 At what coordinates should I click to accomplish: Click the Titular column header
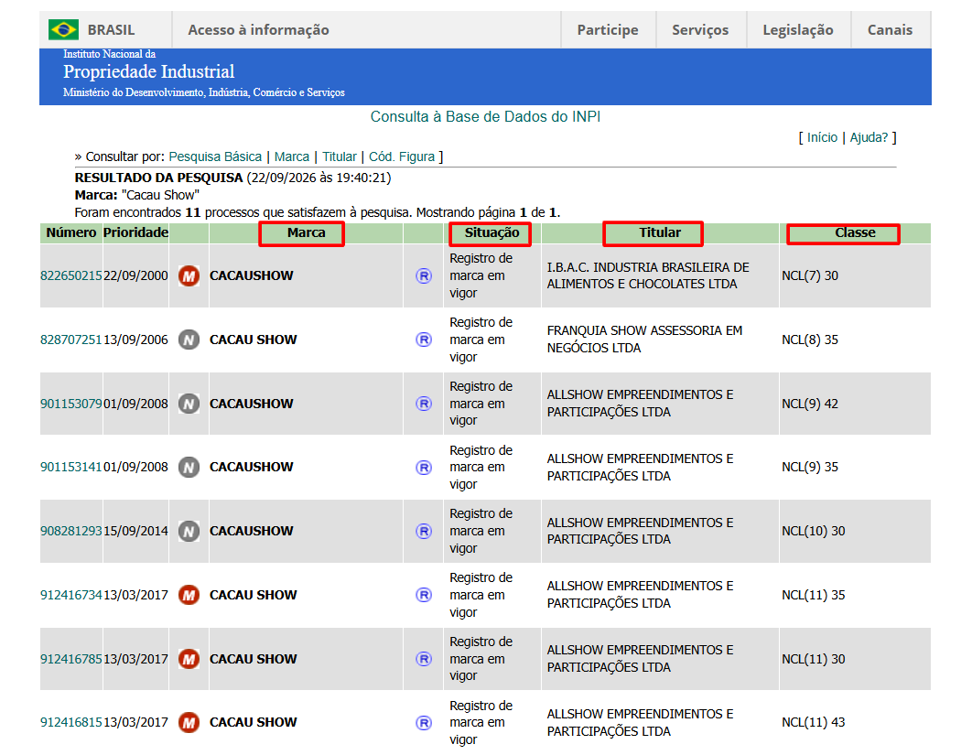[660, 232]
